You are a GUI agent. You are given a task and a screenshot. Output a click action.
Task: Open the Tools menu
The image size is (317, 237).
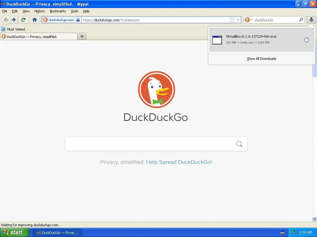74,11
